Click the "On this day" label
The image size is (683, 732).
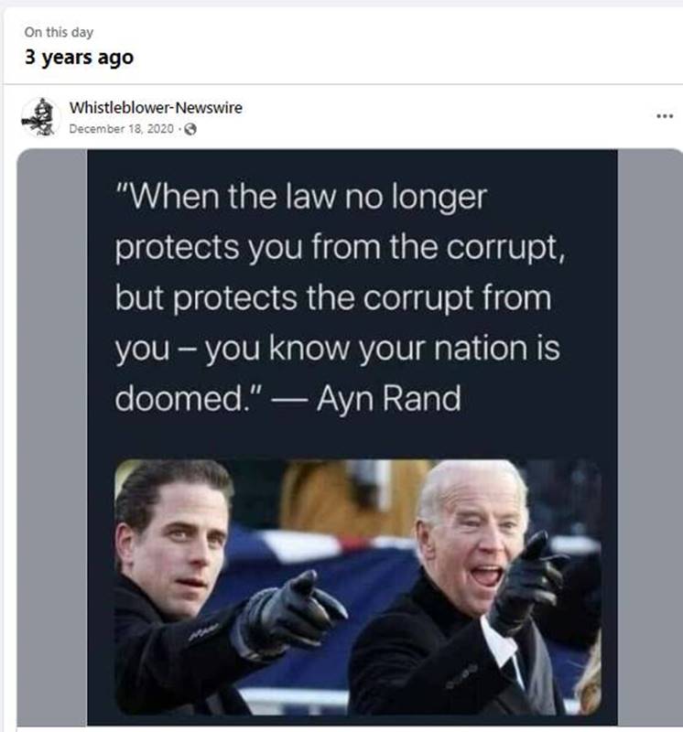coord(59,32)
